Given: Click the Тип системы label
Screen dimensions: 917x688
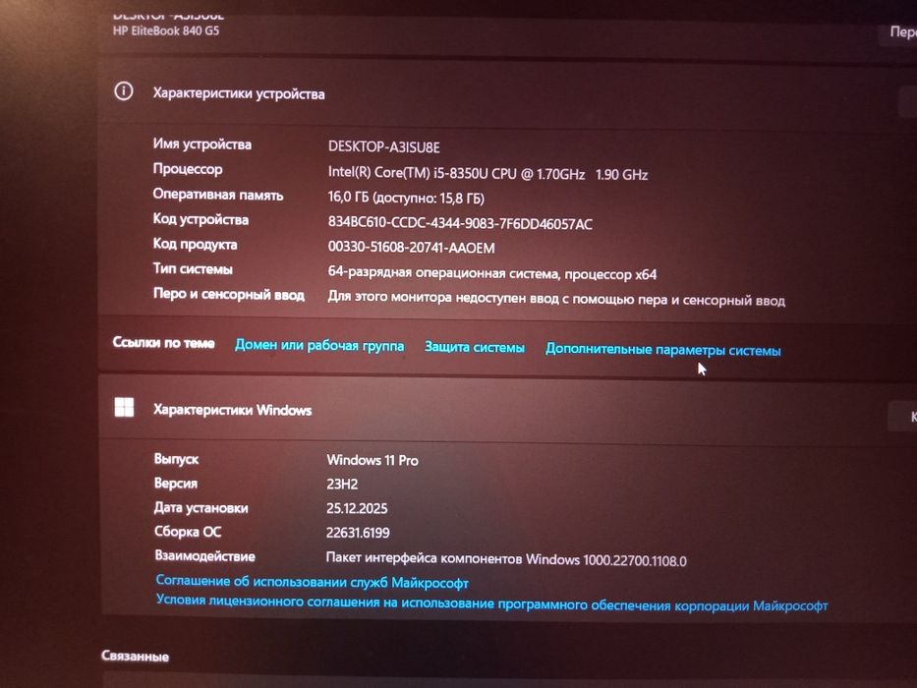Looking at the screenshot, I should click(193, 269).
